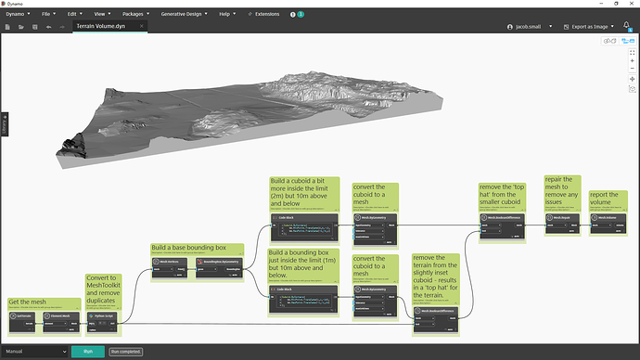Select the Get the mesh group title
This screenshot has height=360, width=640.
pyautogui.click(x=27, y=302)
